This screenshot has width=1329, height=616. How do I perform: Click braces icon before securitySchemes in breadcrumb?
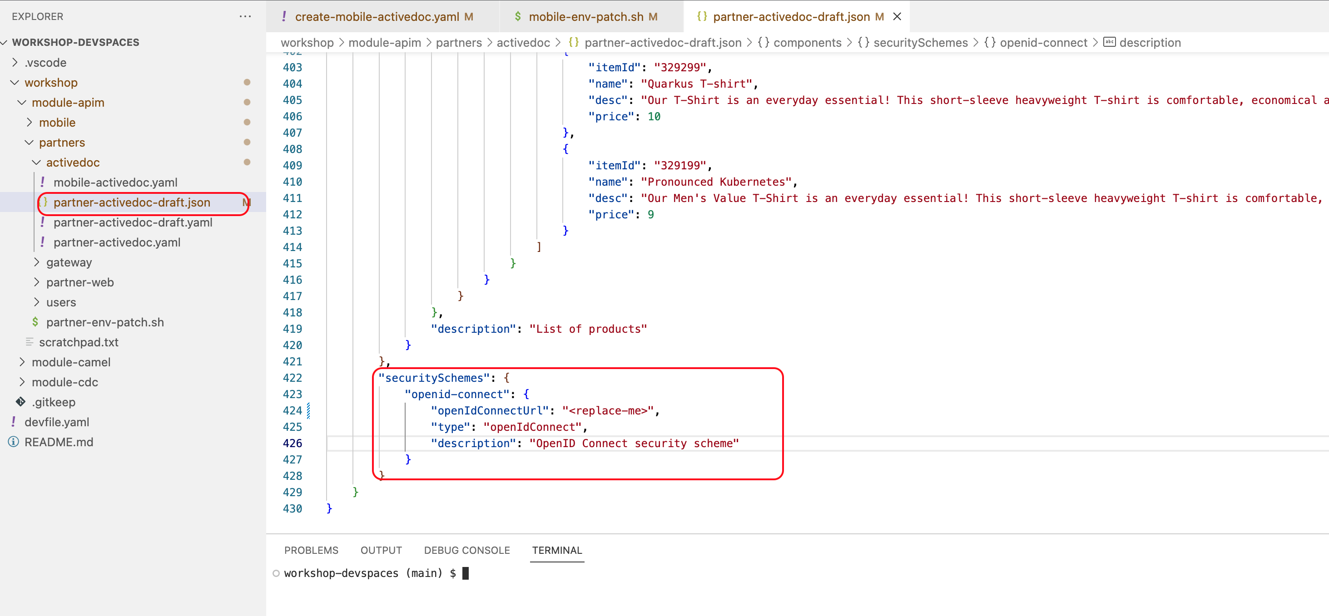[x=863, y=42]
